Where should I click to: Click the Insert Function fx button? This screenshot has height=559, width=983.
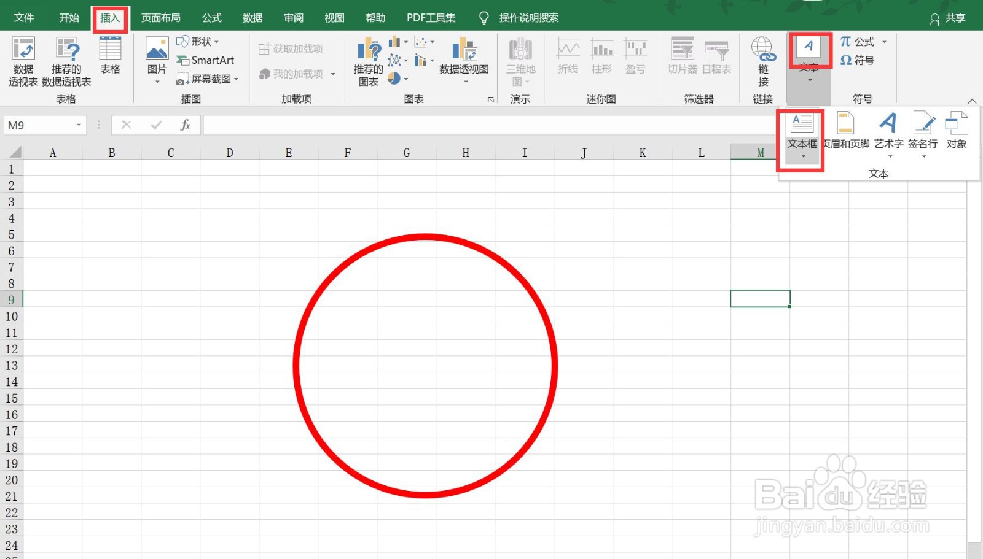pyautogui.click(x=185, y=125)
